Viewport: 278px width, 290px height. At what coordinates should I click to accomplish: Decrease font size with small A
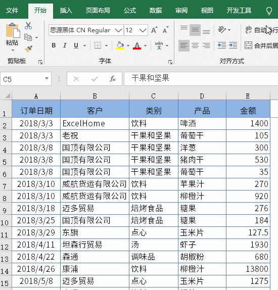[x=165, y=30]
